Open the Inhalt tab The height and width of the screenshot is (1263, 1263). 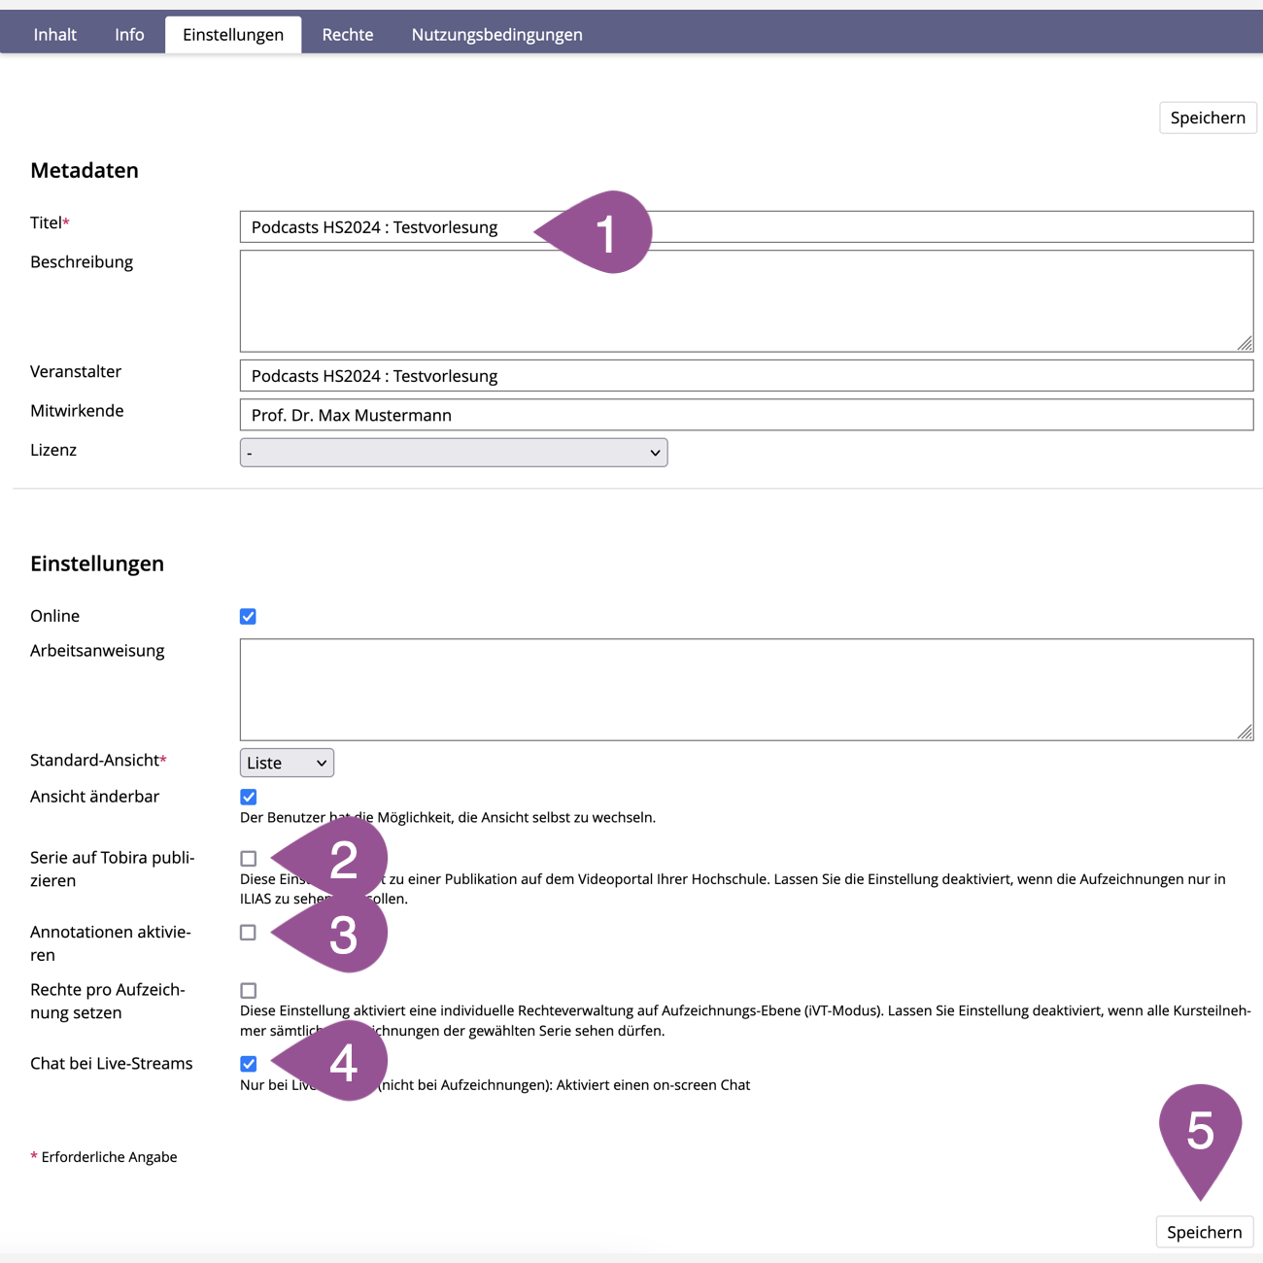[54, 35]
